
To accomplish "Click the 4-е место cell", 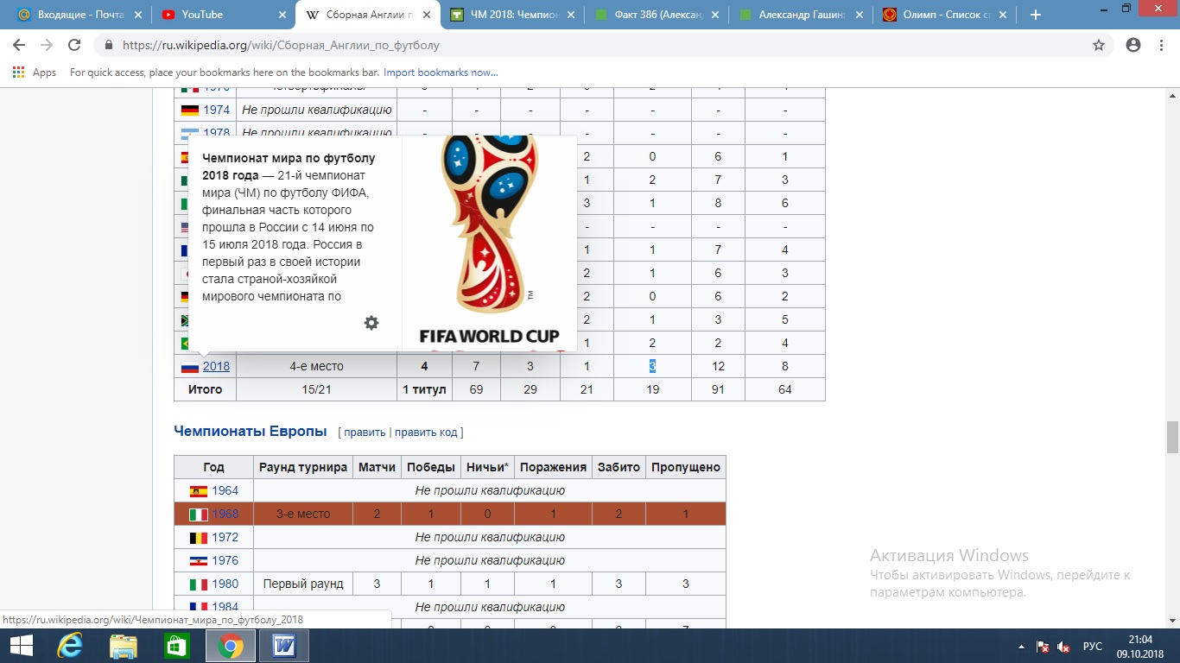I will (316, 366).
